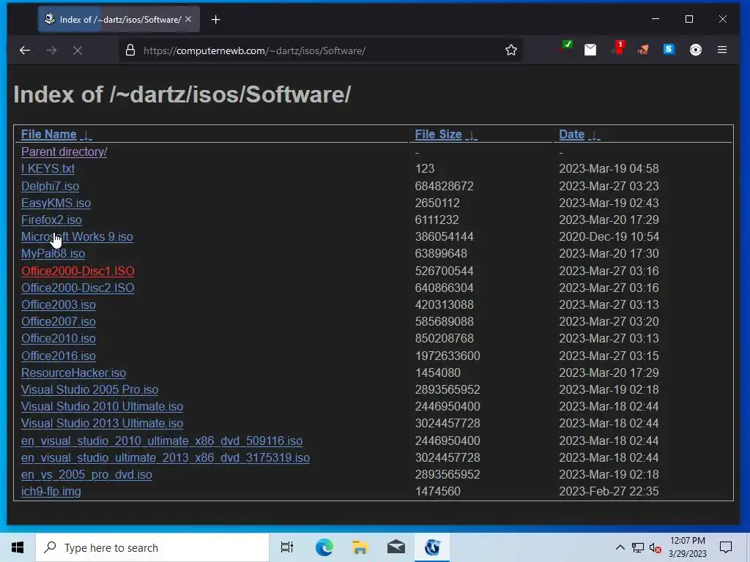Download Office2016.iso
This screenshot has width=750, height=562.
(x=59, y=356)
